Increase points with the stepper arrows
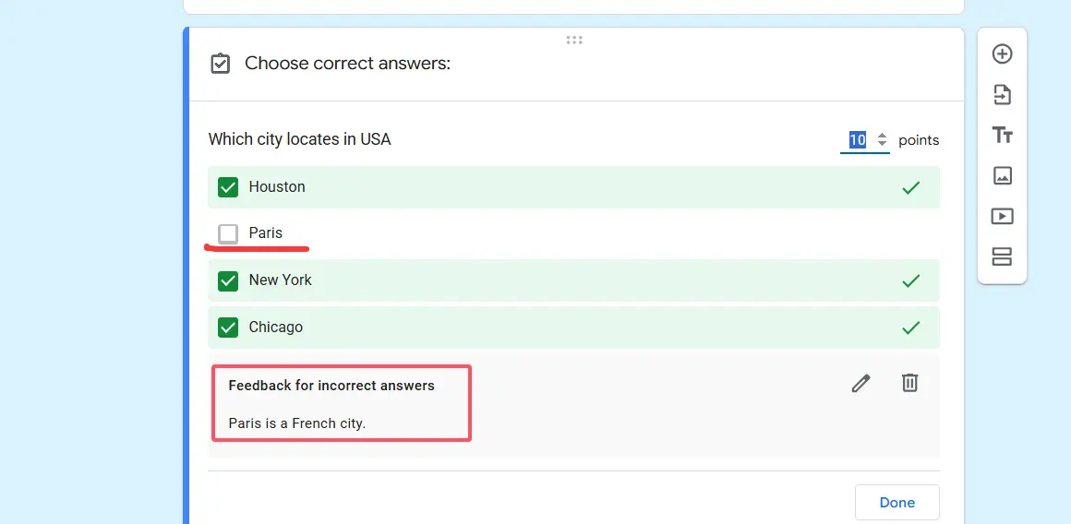The width and height of the screenshot is (1071, 524). (x=882, y=136)
